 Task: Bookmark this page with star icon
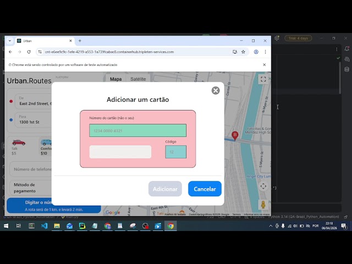click(x=243, y=52)
